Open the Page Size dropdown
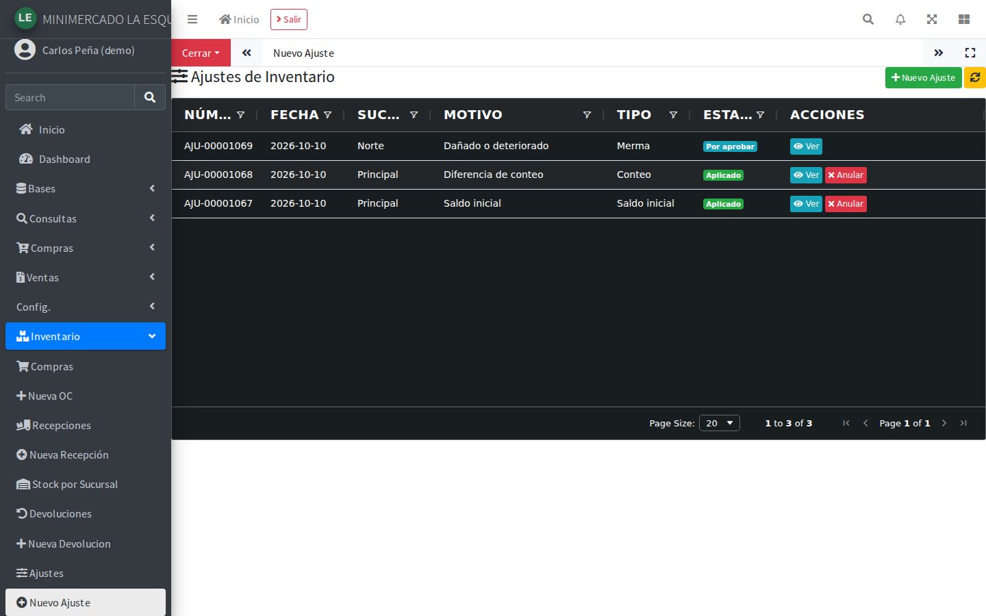This screenshot has height=616, width=986. tap(719, 423)
